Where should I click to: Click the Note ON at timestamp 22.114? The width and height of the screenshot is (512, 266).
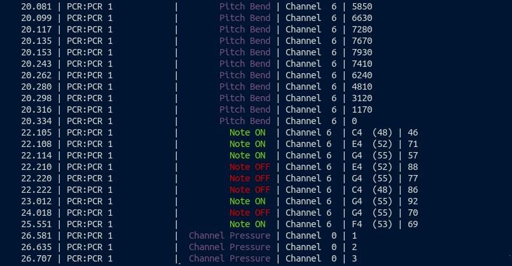(x=247, y=155)
